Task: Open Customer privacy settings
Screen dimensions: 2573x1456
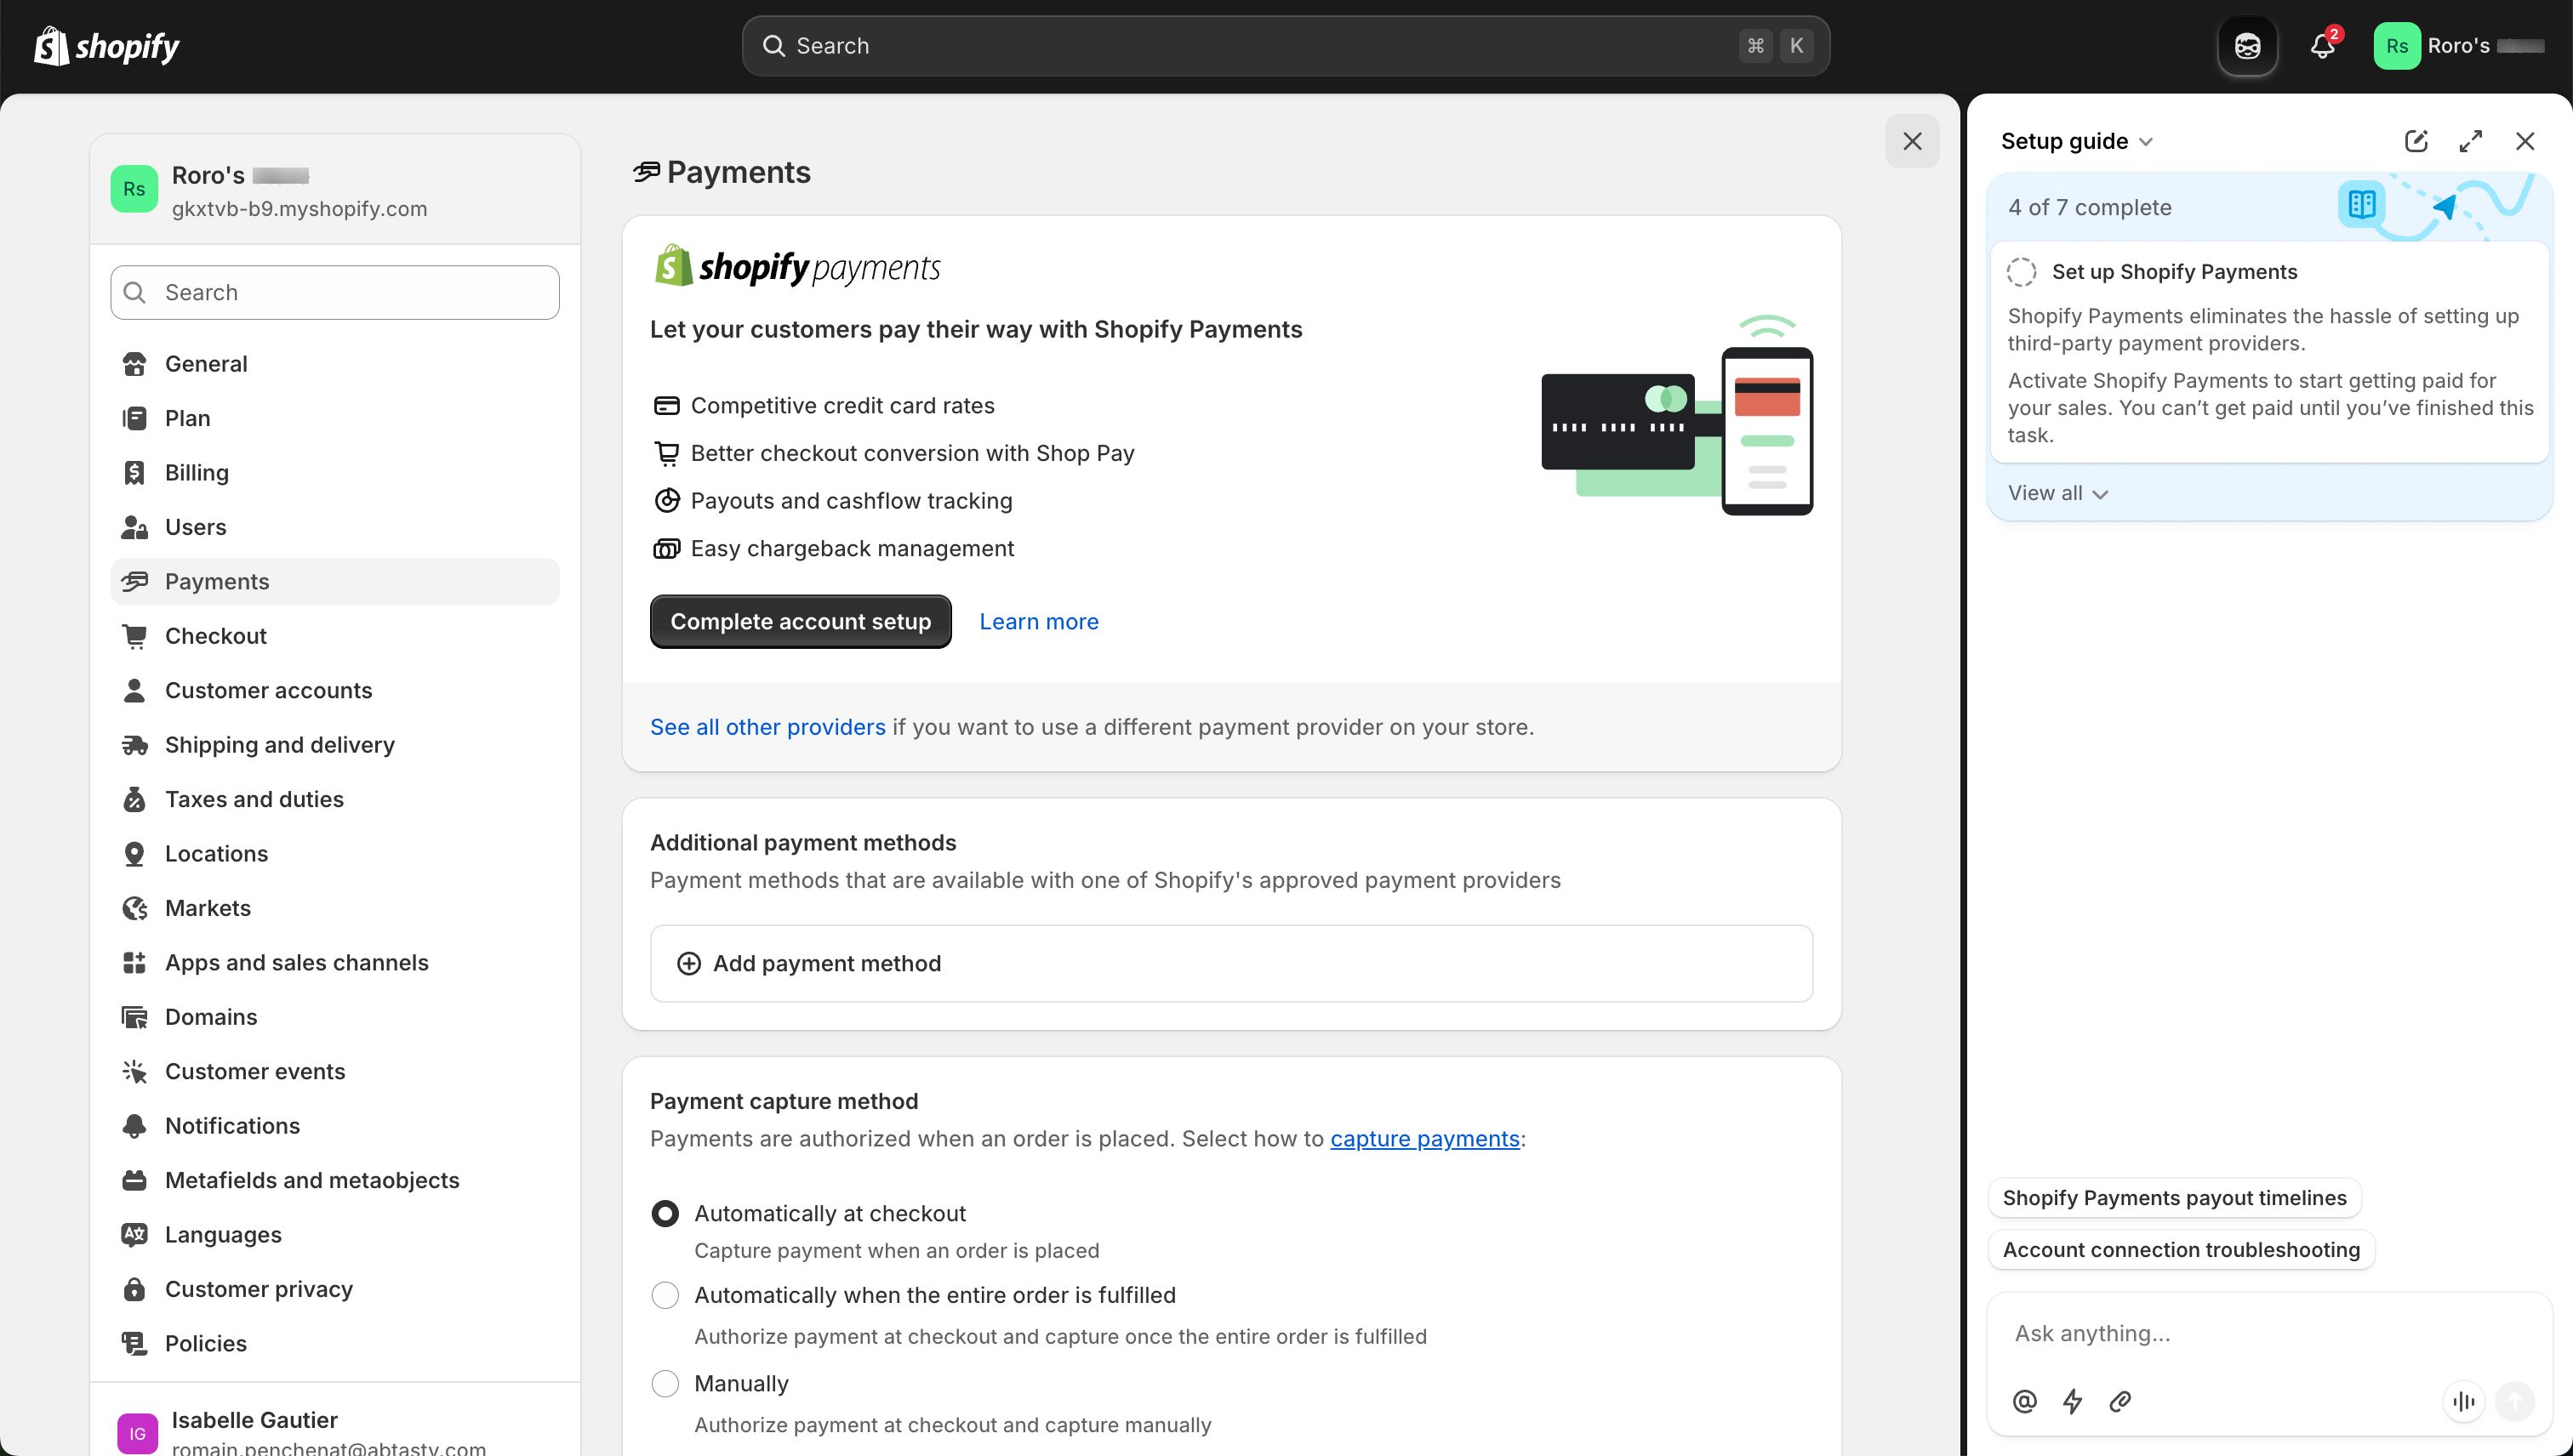Action: pos(258,1289)
